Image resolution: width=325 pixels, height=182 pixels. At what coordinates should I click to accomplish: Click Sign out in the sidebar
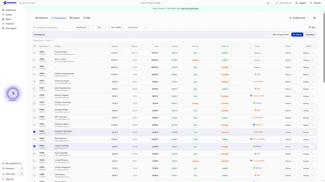(x=8, y=179)
